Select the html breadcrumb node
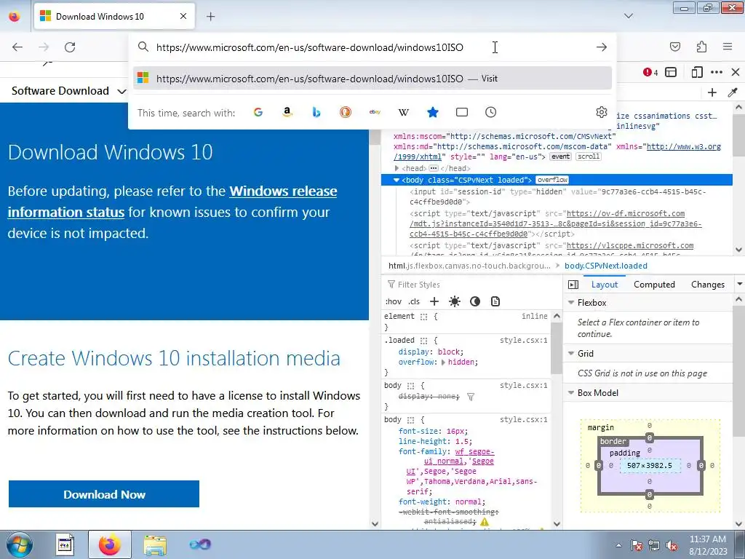Image resolution: width=745 pixels, height=559 pixels. (469, 266)
